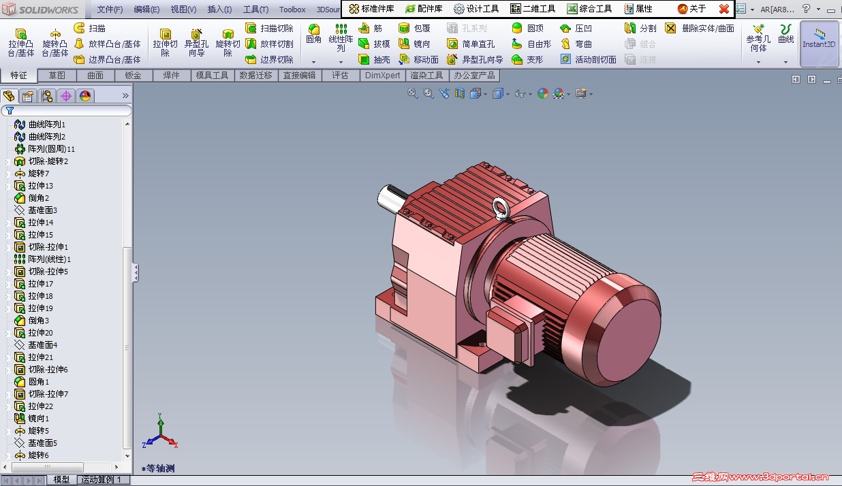The width and height of the screenshot is (842, 486).
Task: Open the 异型孔向导 hole wizard
Action: coord(196,44)
